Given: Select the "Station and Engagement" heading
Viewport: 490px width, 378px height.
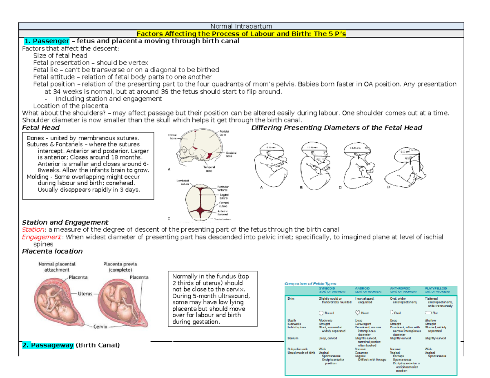Looking at the screenshot, I should coord(65,222).
